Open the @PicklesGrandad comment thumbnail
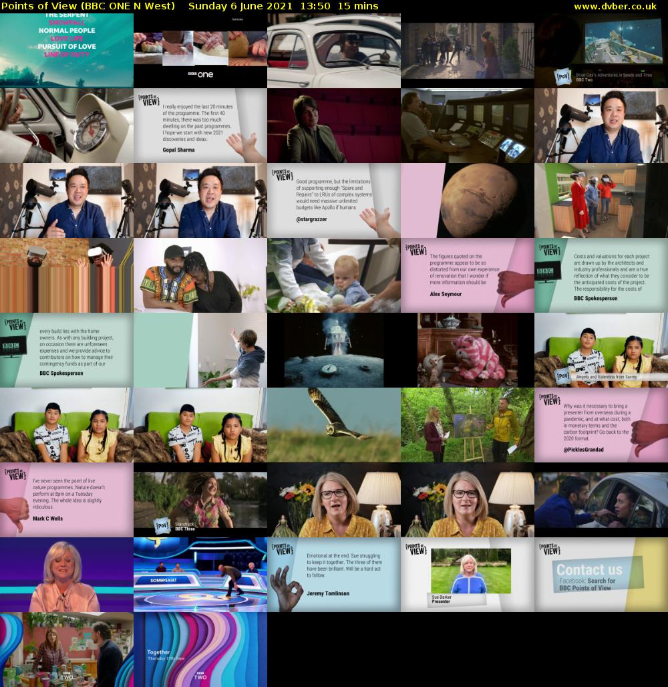The image size is (668, 687). click(601, 425)
